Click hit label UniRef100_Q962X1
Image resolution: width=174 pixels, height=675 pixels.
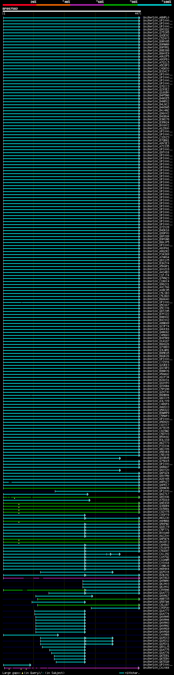(156, 284)
